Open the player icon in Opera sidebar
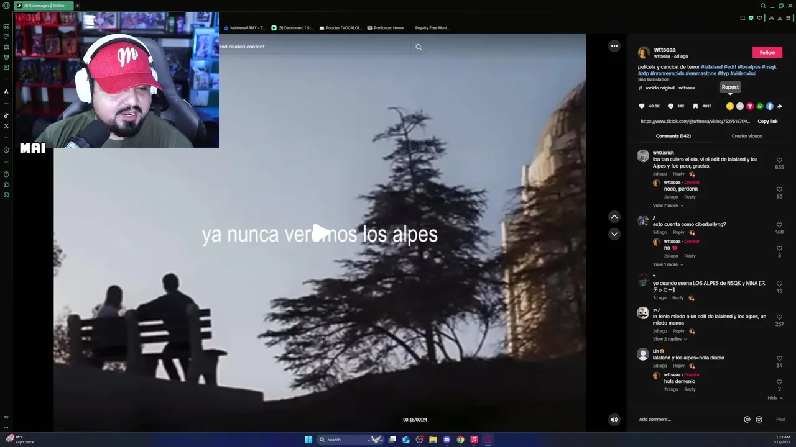Screen dimensions: 796x447 pos(6,150)
